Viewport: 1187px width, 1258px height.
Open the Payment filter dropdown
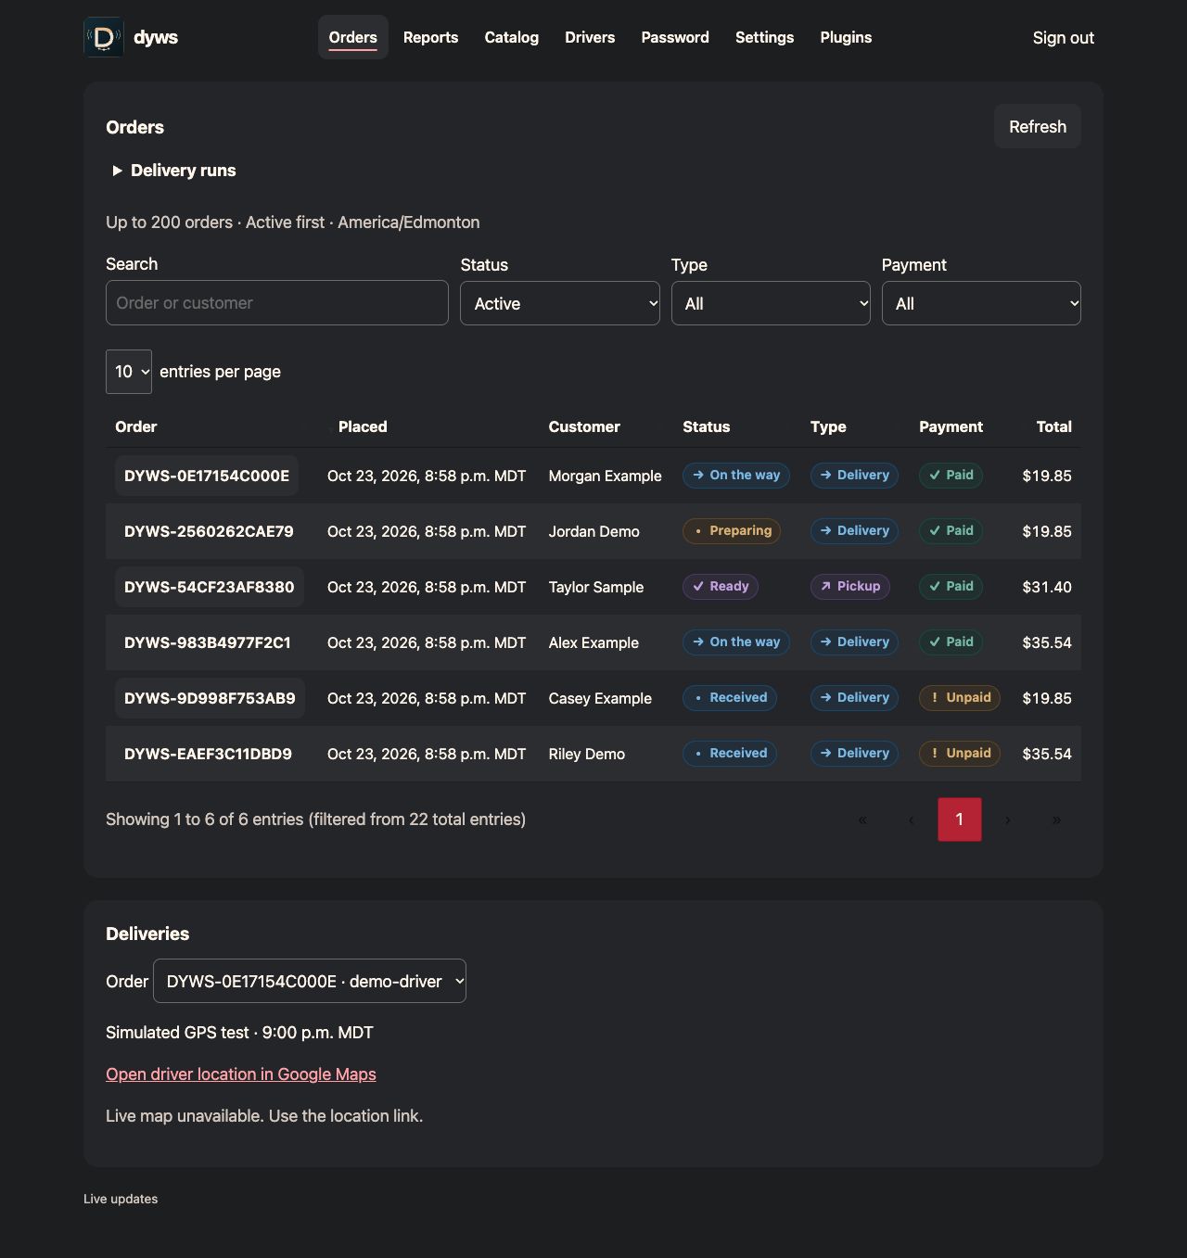click(x=981, y=303)
